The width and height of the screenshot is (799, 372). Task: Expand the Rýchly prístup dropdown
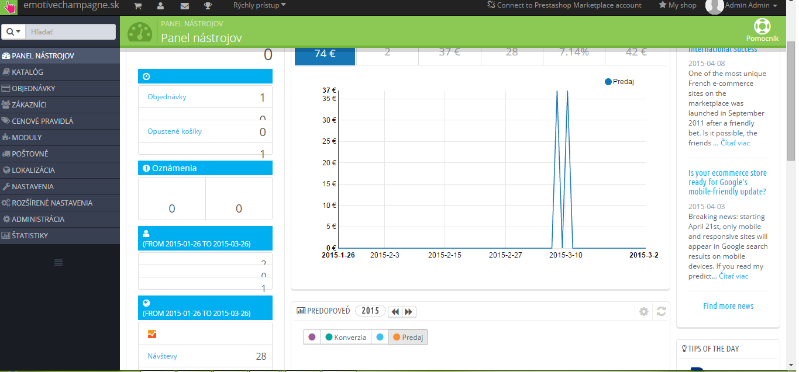(260, 5)
